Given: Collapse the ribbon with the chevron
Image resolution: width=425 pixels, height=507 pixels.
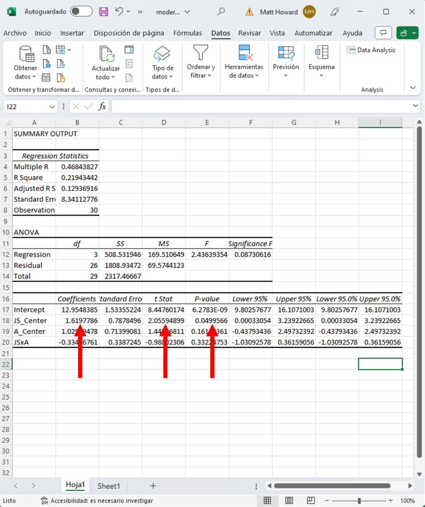Looking at the screenshot, I should [413, 88].
